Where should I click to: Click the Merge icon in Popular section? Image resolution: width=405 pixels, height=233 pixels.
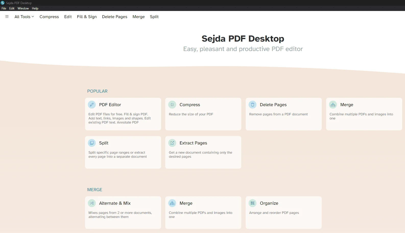pos(333,105)
